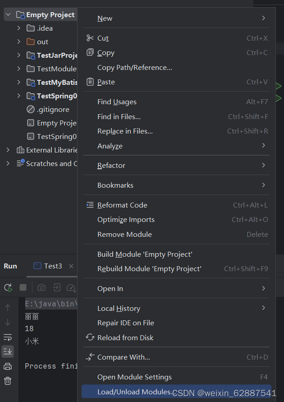This screenshot has height=402, width=284.
Task: Click the up arrow in the console gutter
Action: (x=8, y=307)
